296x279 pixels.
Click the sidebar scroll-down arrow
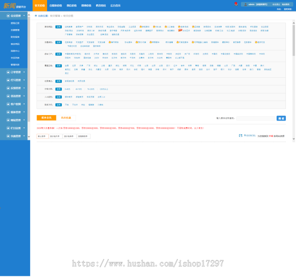click(29, 137)
